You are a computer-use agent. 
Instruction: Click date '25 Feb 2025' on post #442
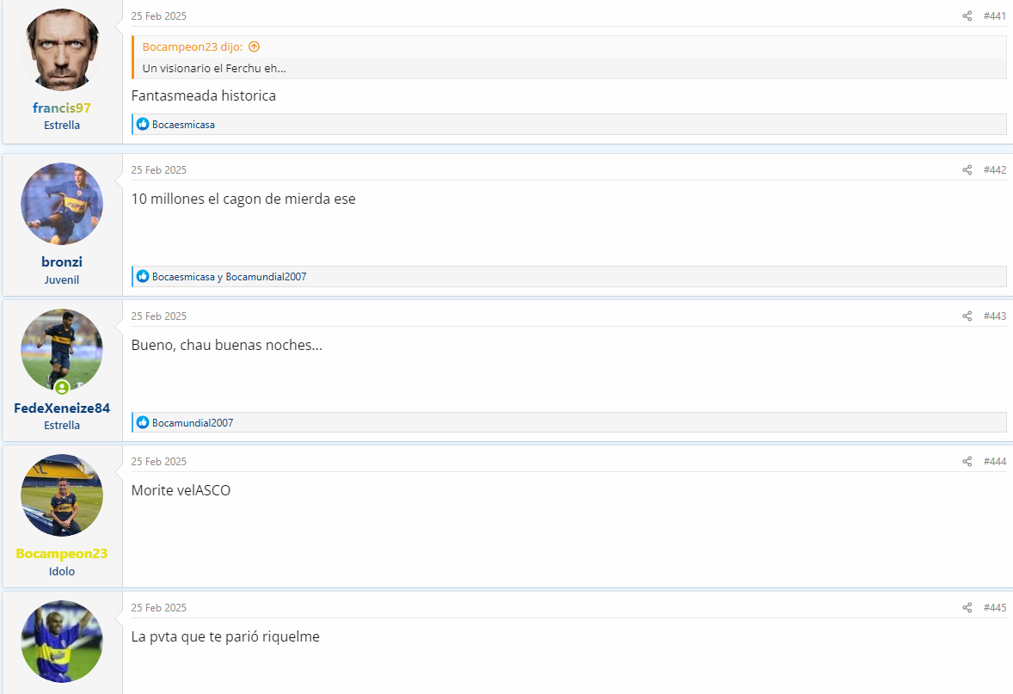coord(159,170)
